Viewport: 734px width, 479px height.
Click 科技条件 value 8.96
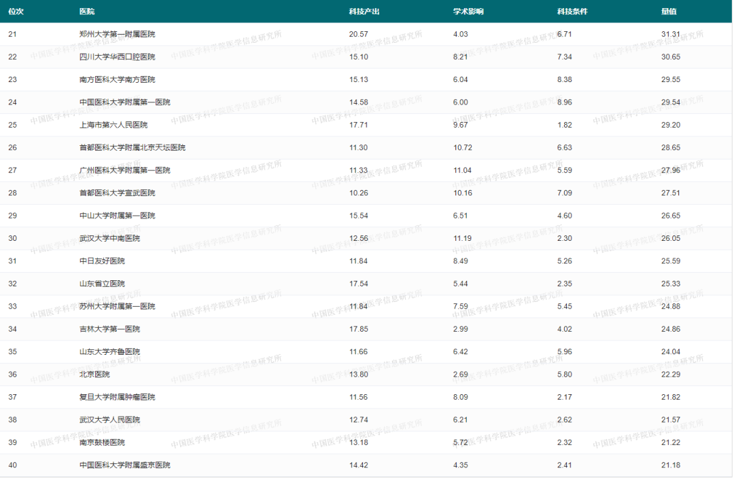point(565,102)
